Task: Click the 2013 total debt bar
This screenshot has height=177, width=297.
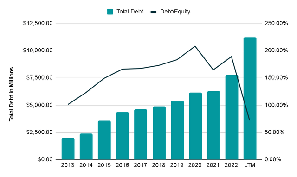Action: [x=68, y=149]
